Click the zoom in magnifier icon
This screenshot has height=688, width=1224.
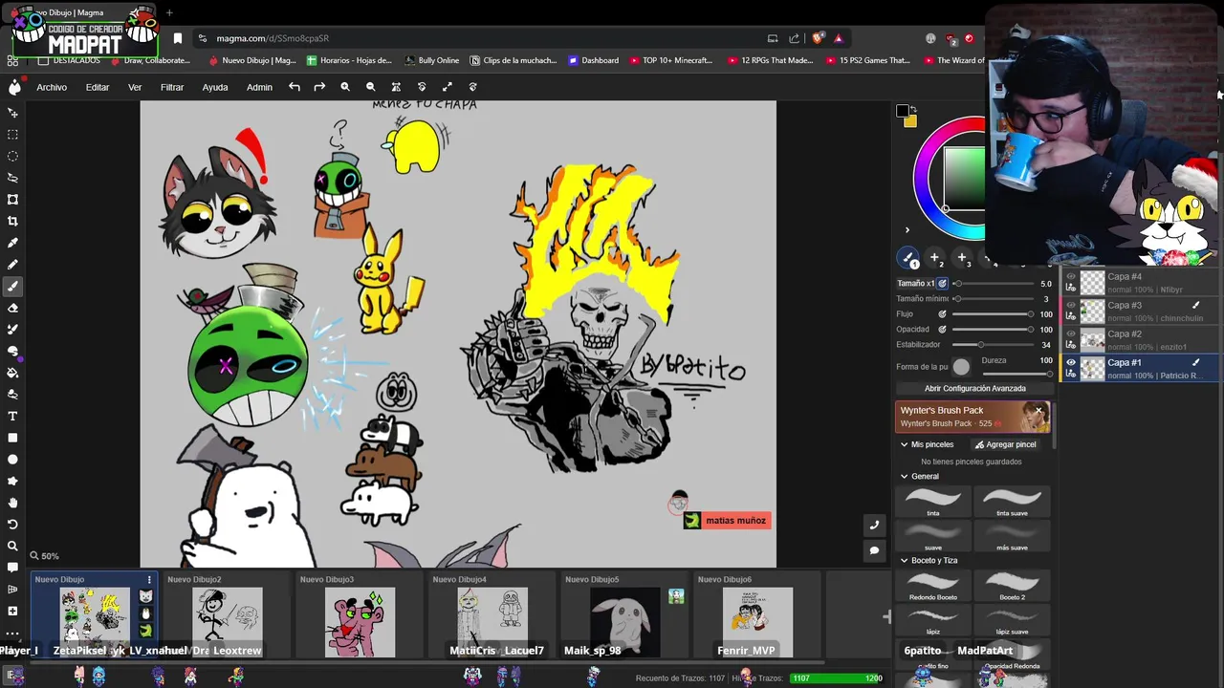[345, 87]
